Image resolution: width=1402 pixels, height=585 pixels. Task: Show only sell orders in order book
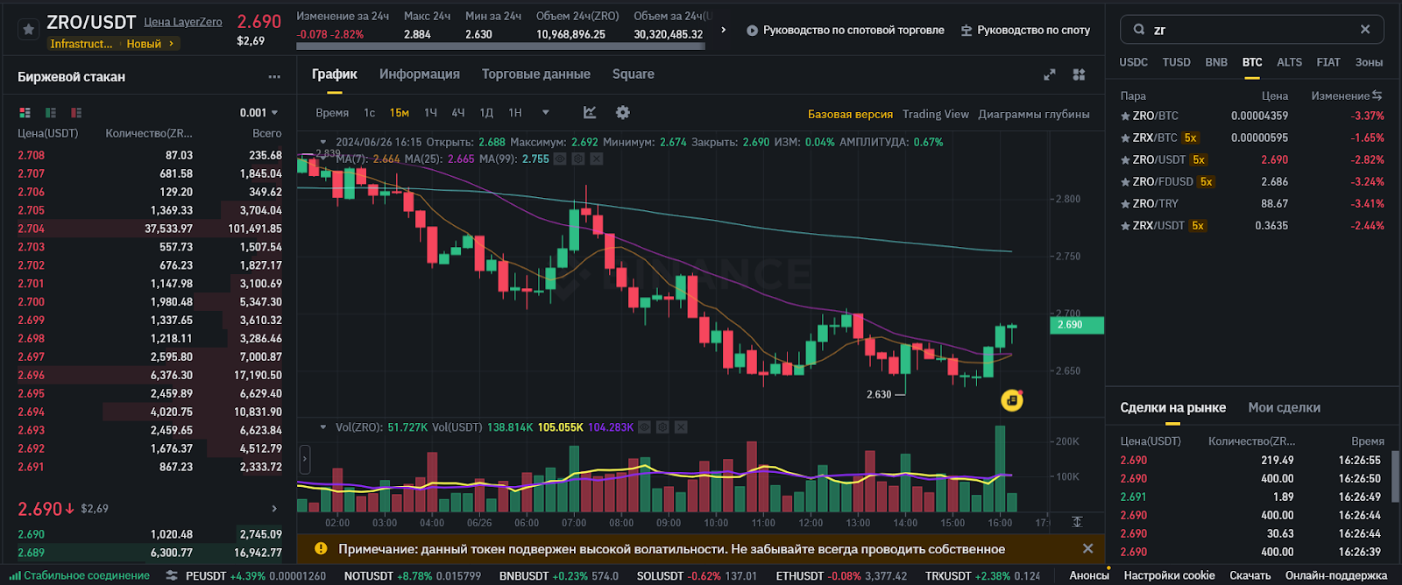tap(76, 113)
